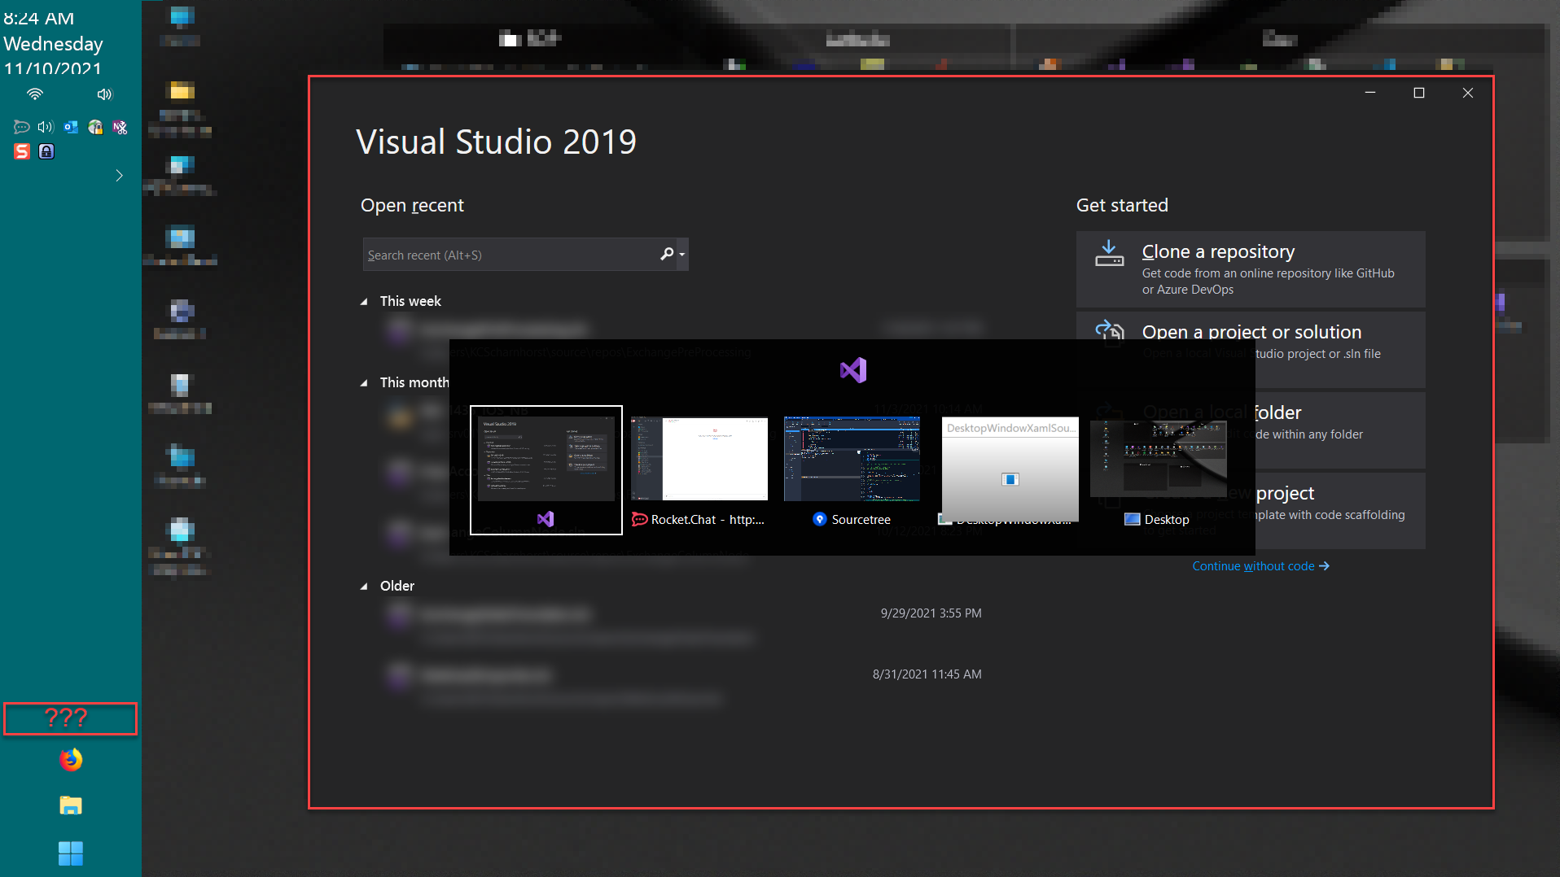The width and height of the screenshot is (1560, 877).
Task: Open the Wi-Fi network tray icon
Action: (35, 94)
